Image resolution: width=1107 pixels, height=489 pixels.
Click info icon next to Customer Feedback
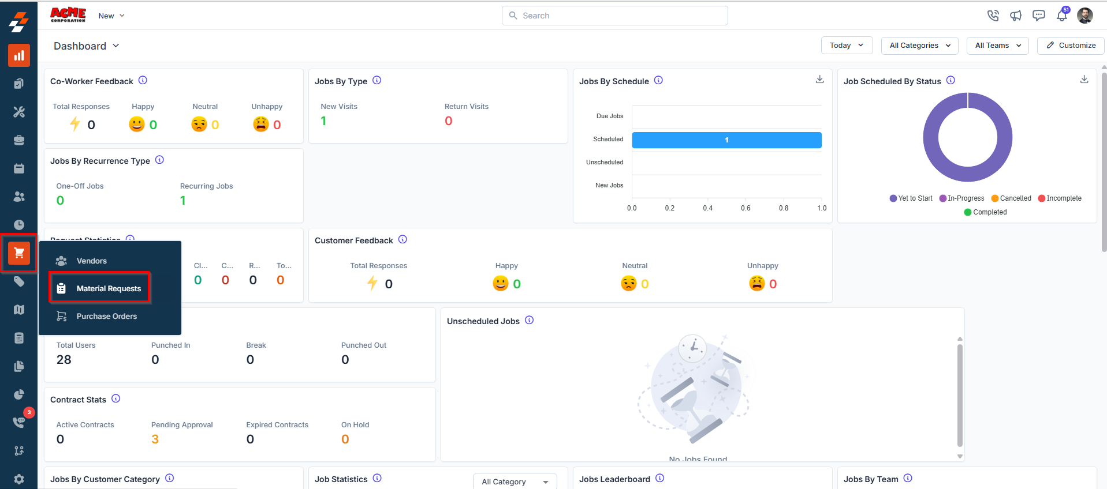point(402,239)
